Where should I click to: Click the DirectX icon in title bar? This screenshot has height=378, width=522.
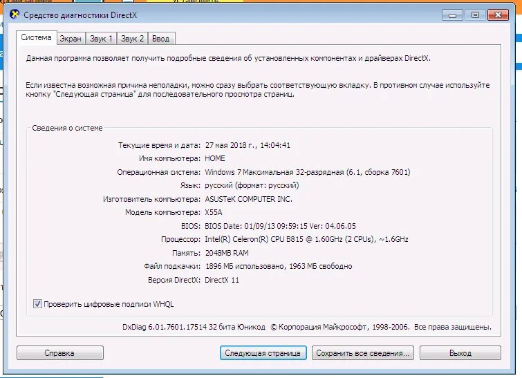[x=15, y=15]
